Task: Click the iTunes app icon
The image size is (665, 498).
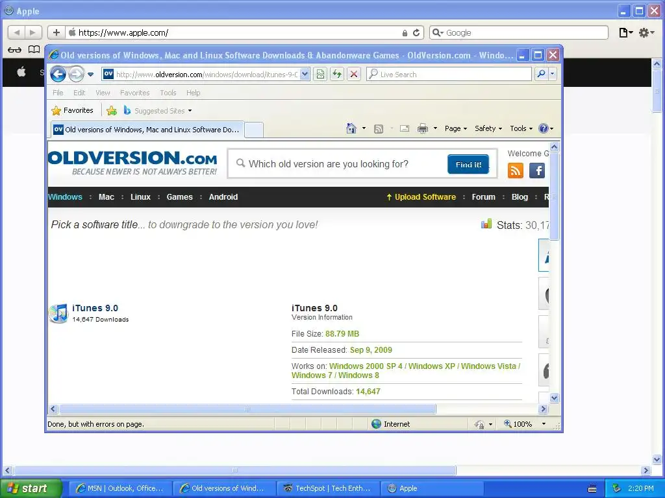Action: (x=58, y=313)
